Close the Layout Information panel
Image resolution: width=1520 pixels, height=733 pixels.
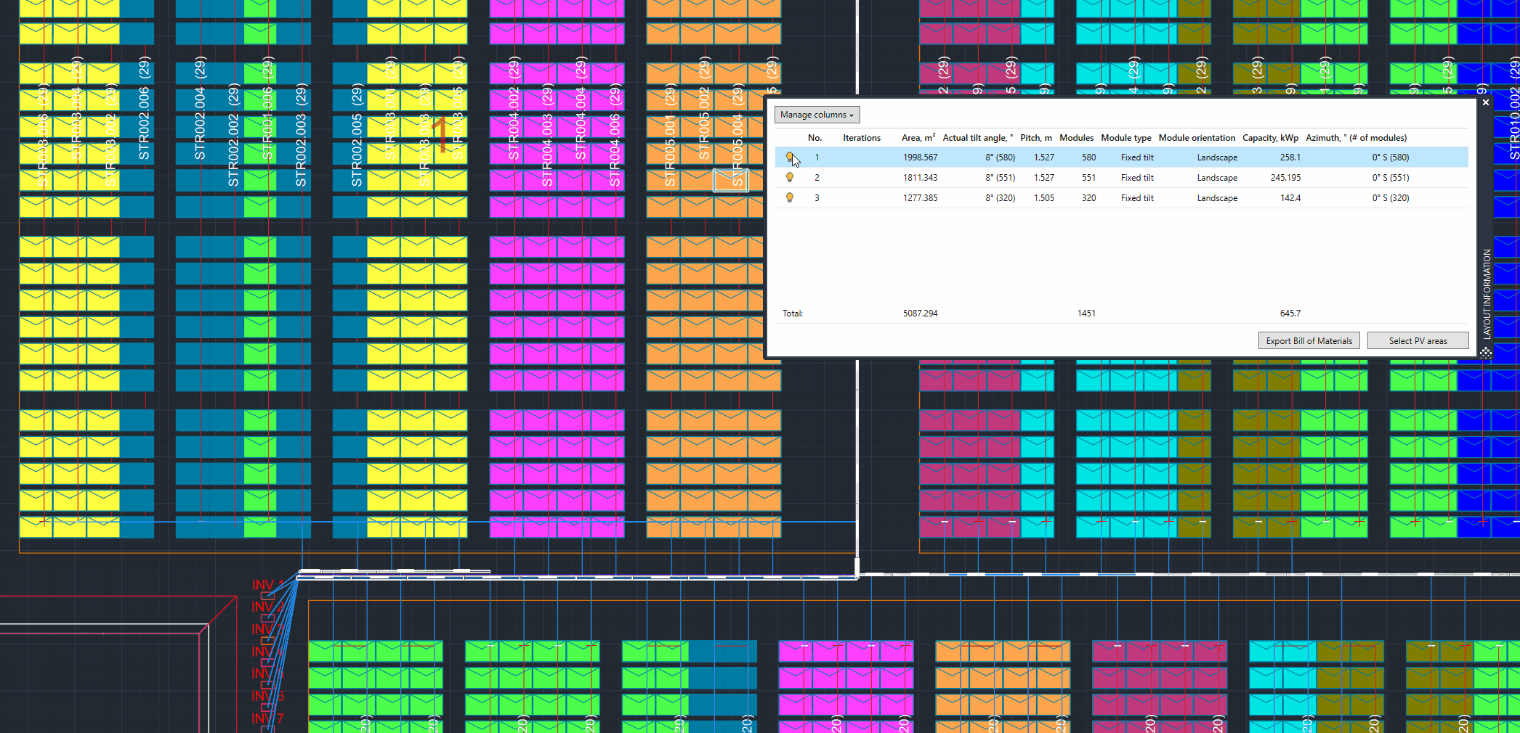pos(1485,102)
